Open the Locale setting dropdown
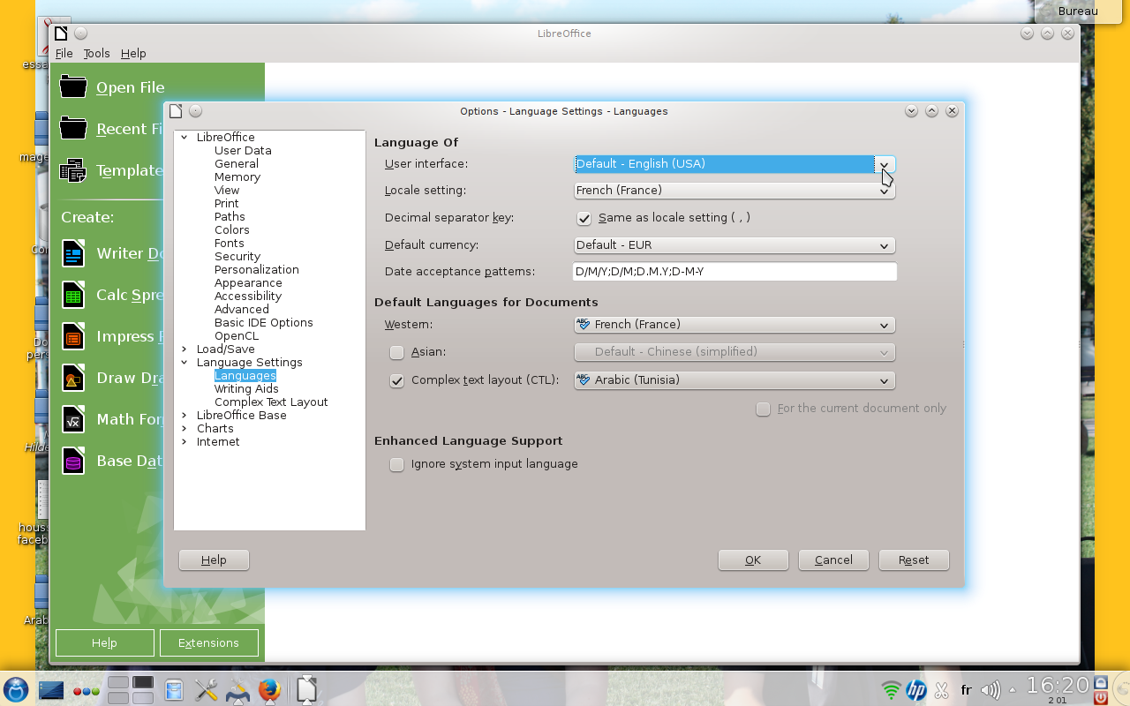Viewport: 1130px width, 706px height. click(734, 191)
